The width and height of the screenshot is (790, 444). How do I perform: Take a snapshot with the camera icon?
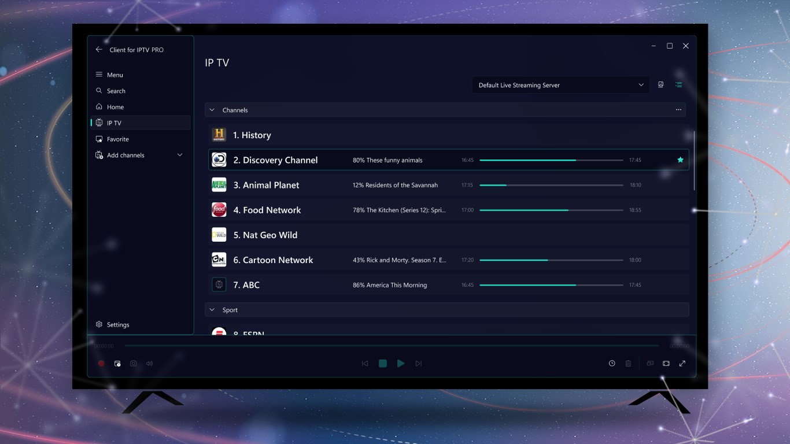(x=134, y=364)
